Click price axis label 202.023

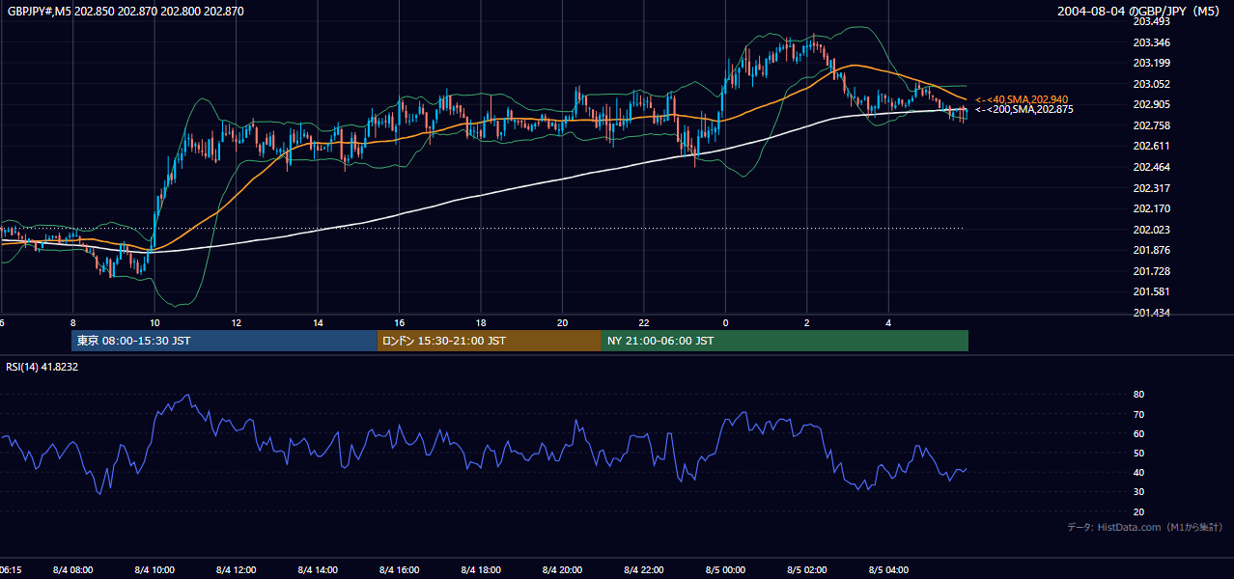click(x=1152, y=230)
